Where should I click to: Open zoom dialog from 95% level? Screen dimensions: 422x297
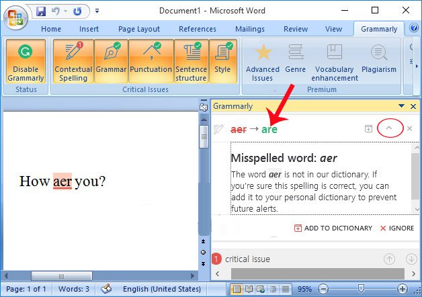point(304,289)
